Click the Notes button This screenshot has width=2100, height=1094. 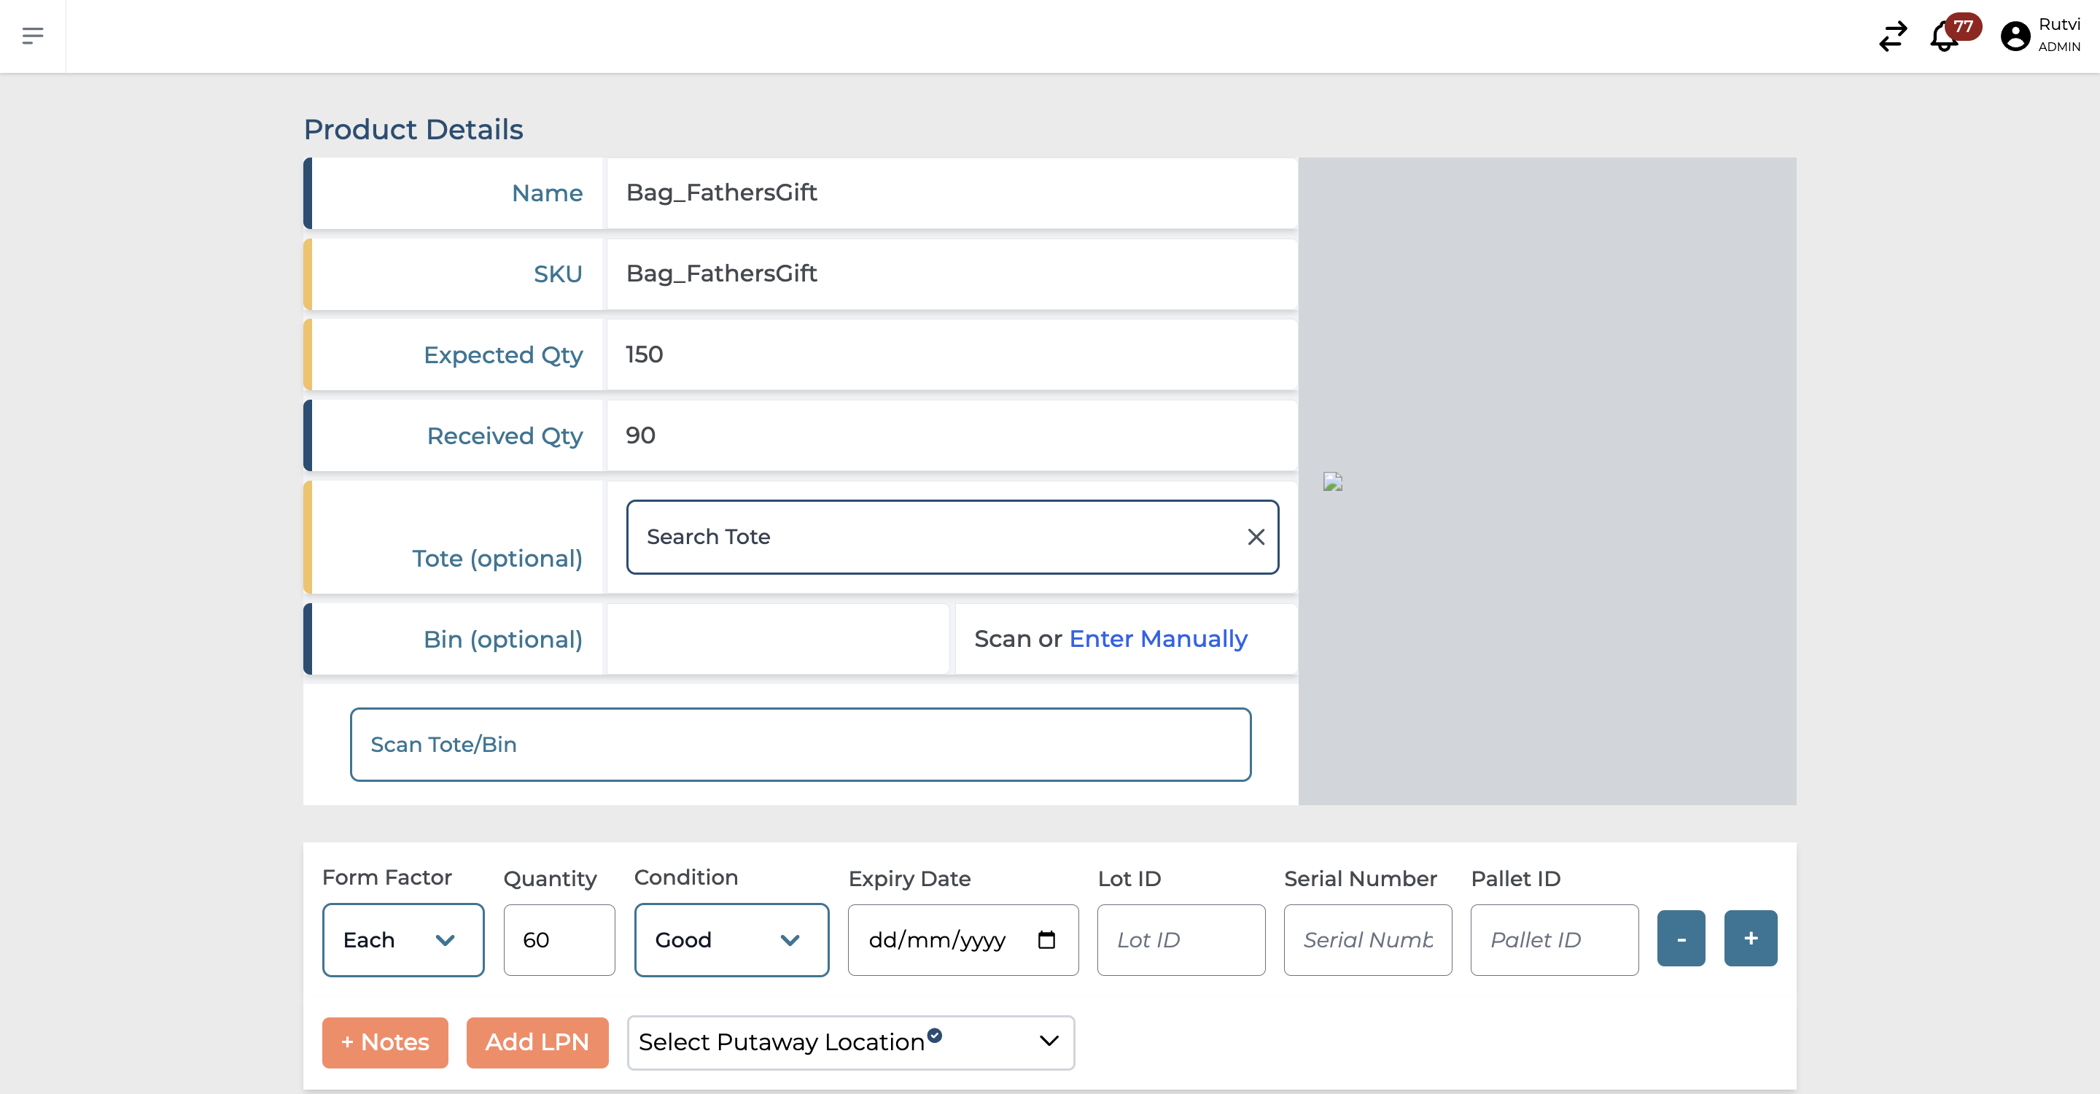pos(385,1041)
